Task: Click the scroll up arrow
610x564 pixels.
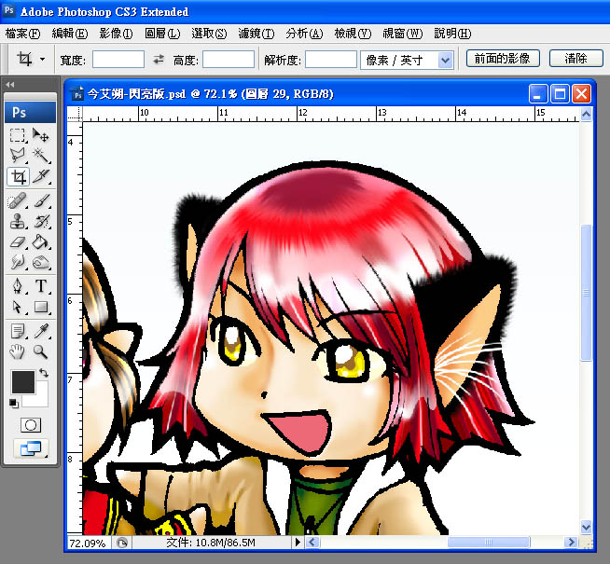Action: point(586,114)
